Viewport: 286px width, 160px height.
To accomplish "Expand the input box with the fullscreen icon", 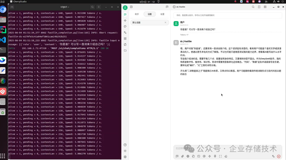I will coord(220,156).
